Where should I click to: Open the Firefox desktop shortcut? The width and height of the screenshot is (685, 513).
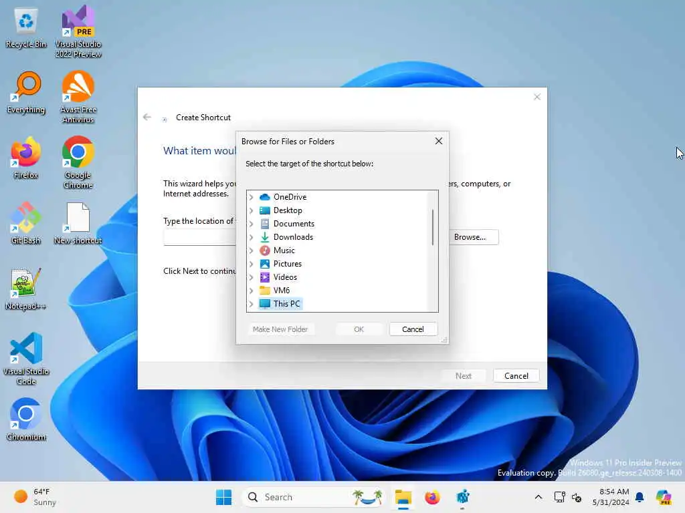click(26, 158)
